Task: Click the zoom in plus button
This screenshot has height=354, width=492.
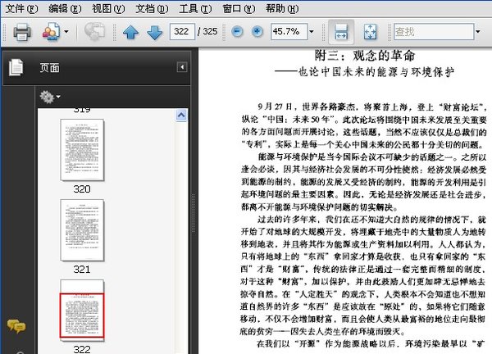Action: pyautogui.click(x=257, y=32)
